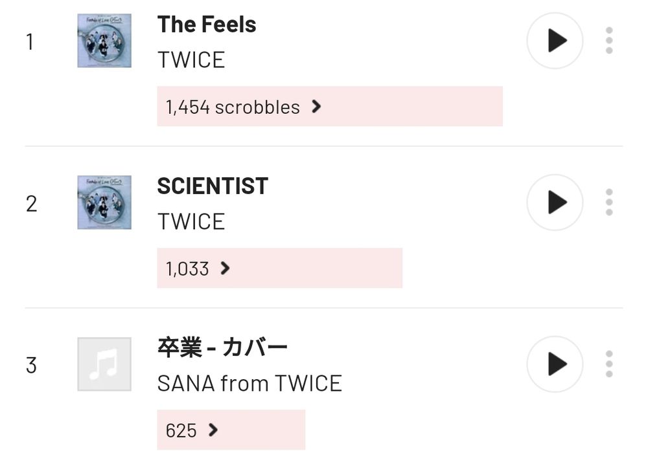Image resolution: width=648 pixels, height=451 pixels.
Task: Expand the 625 scrobbles chevron
Action: click(213, 430)
